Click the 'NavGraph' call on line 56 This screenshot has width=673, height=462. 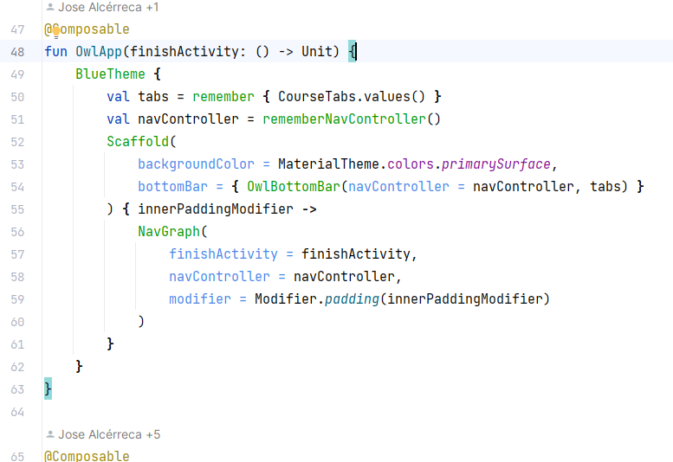(169, 231)
